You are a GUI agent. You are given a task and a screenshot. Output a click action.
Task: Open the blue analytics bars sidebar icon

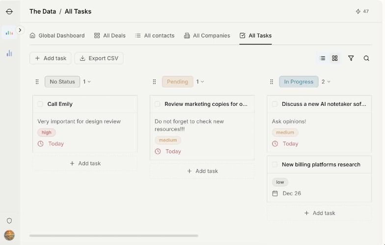tap(9, 53)
